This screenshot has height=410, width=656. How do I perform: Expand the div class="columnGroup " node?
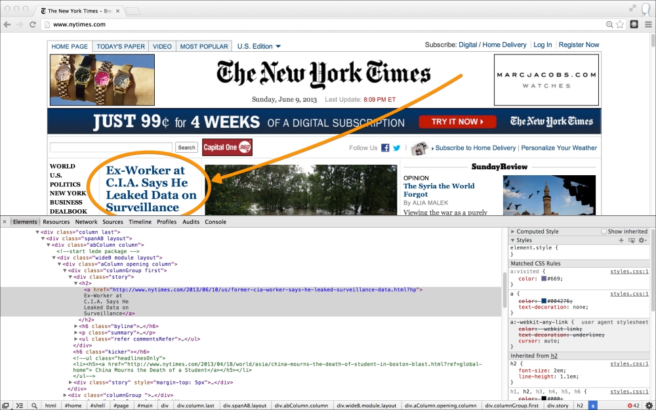click(x=65, y=395)
